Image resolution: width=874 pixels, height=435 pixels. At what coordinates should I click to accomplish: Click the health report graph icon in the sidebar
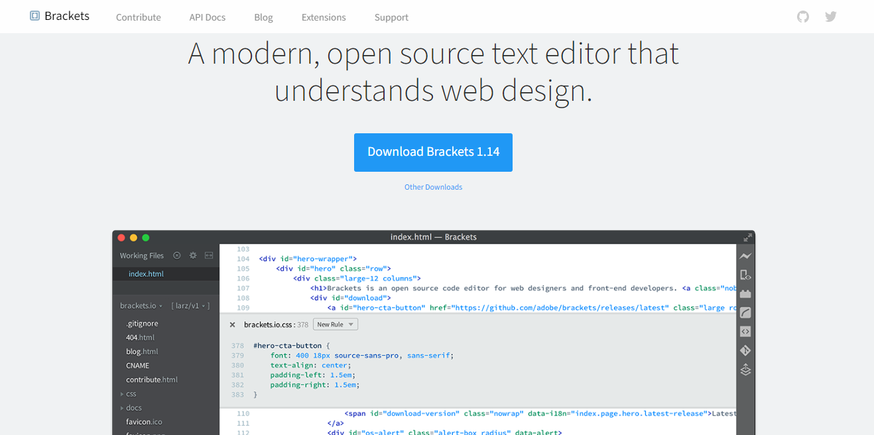tap(745, 255)
